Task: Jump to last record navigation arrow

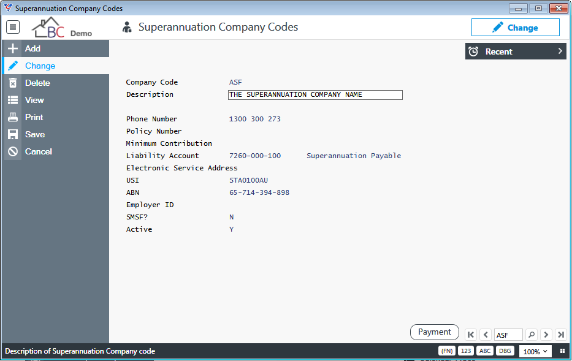Action: coord(561,335)
